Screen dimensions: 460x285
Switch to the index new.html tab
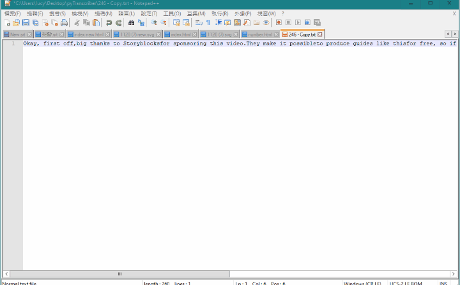(89, 35)
